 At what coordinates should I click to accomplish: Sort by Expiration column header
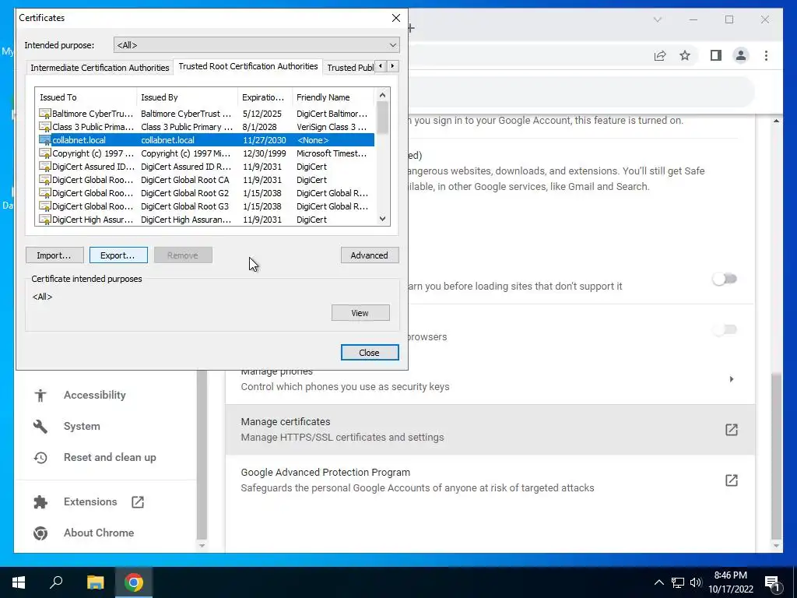(265, 97)
